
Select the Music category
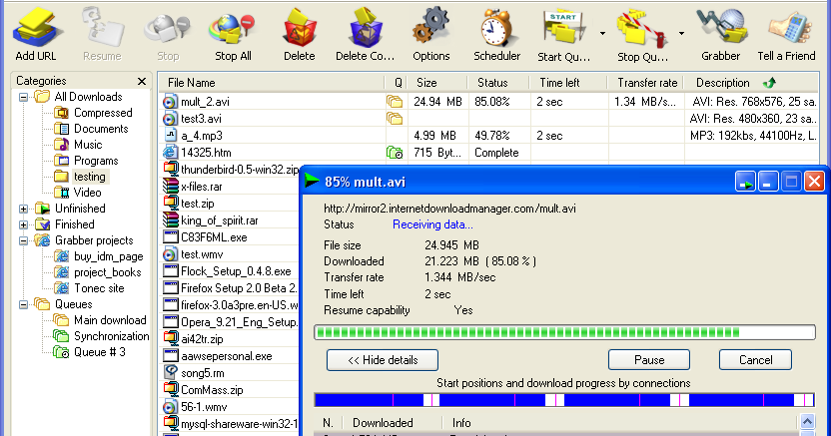tap(88, 145)
